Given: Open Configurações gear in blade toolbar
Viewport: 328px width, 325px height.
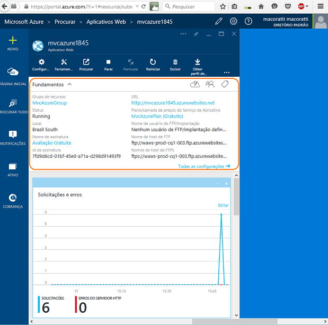Looking at the screenshot, I should pos(41,62).
